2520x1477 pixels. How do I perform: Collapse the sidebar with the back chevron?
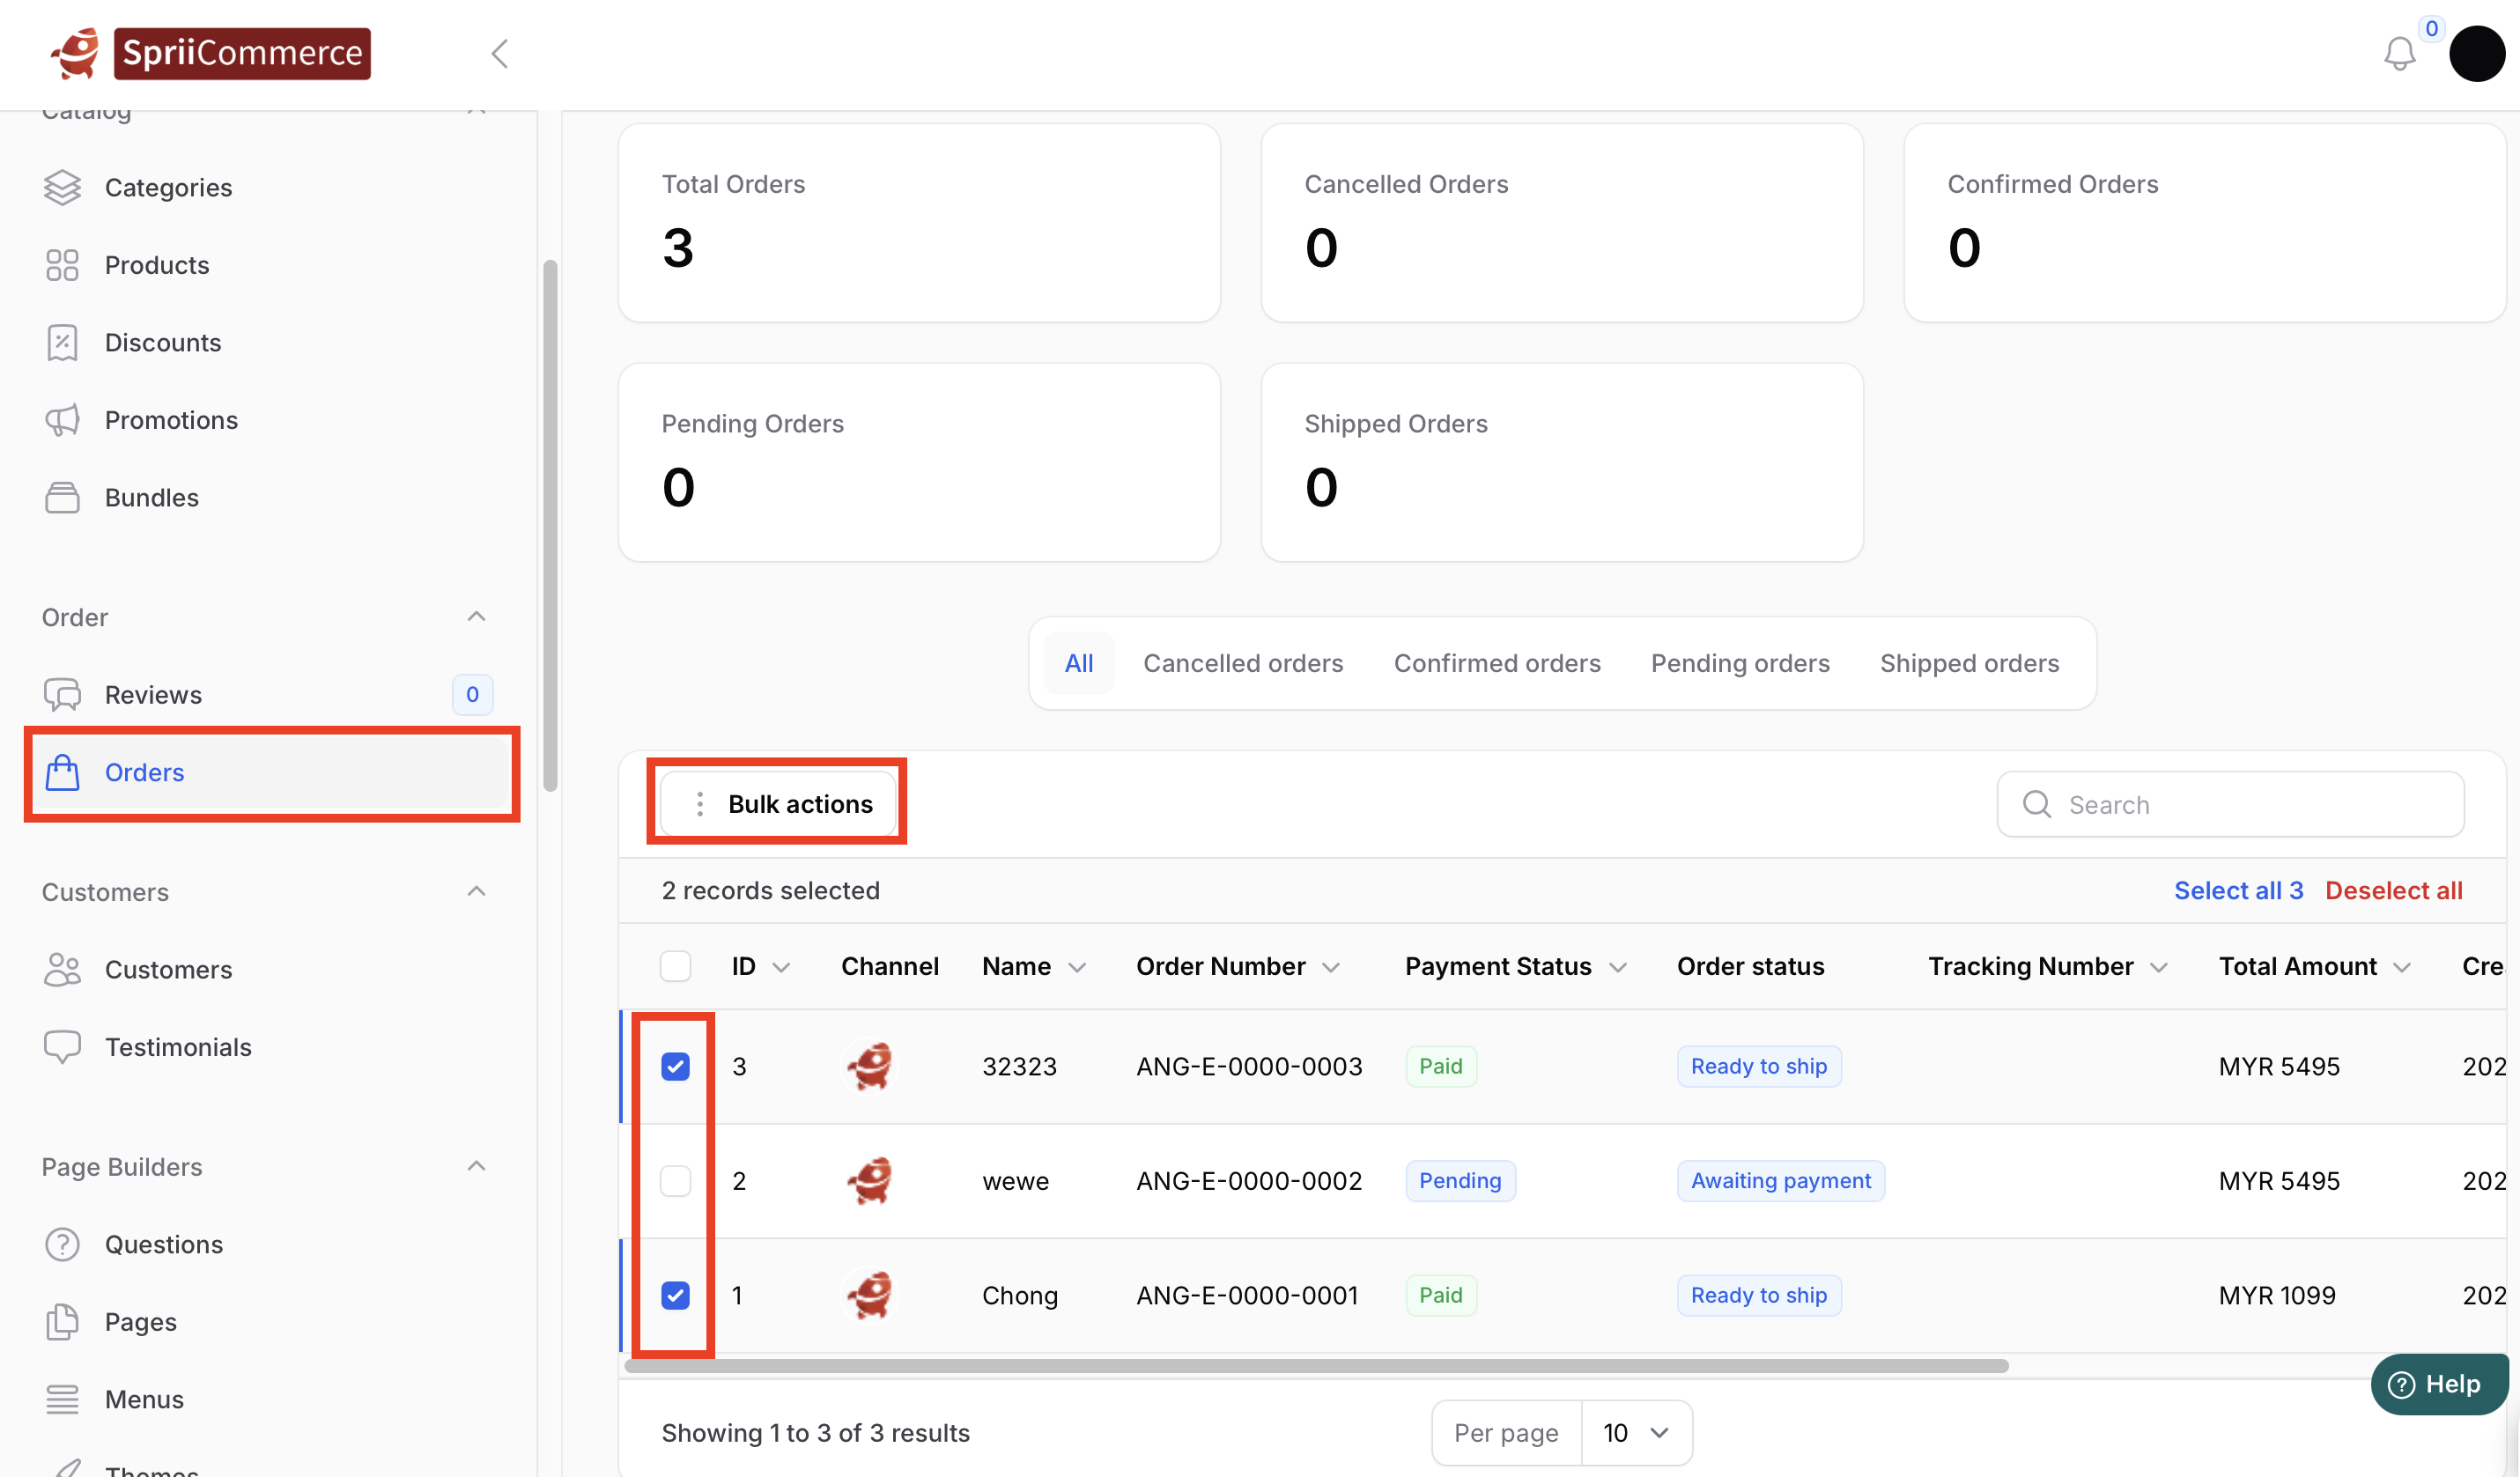500,54
